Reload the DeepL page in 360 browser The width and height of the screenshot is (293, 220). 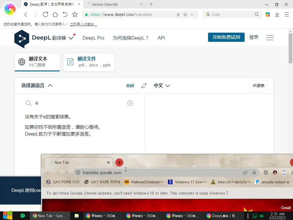(45, 14)
